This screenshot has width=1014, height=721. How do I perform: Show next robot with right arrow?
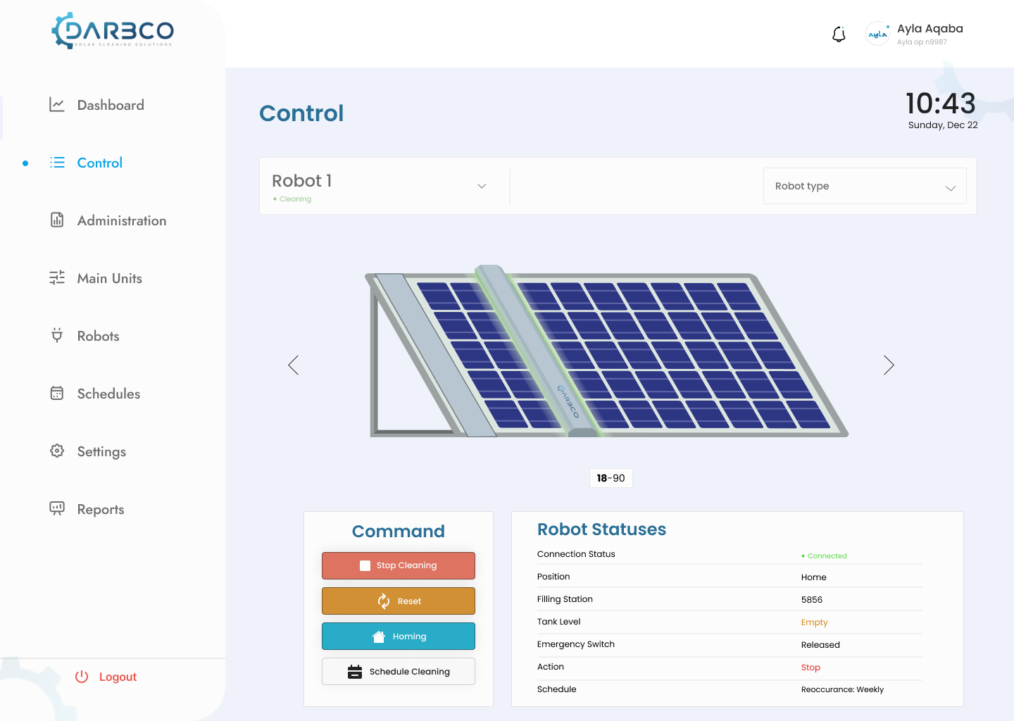pyautogui.click(x=889, y=365)
